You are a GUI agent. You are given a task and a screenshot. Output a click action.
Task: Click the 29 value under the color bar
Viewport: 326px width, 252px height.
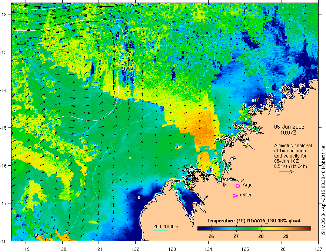coord(286,236)
